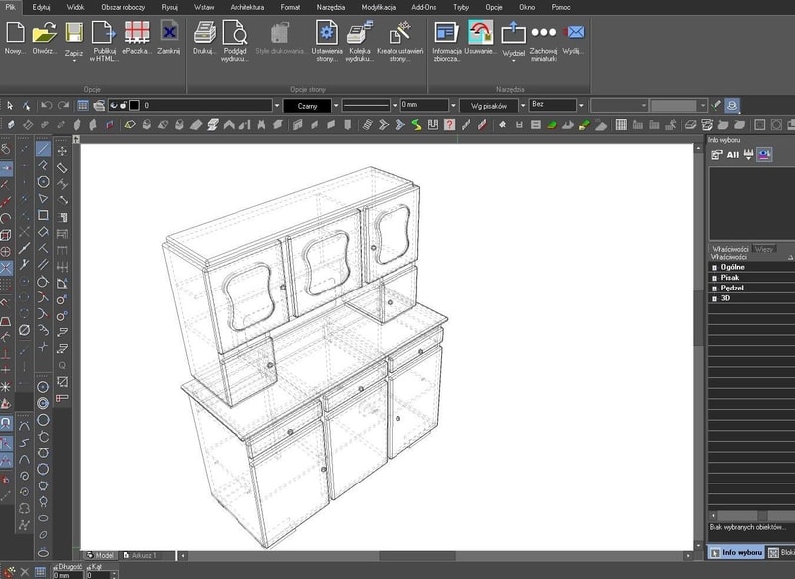Click the Wyślij envelope icon

tap(573, 32)
